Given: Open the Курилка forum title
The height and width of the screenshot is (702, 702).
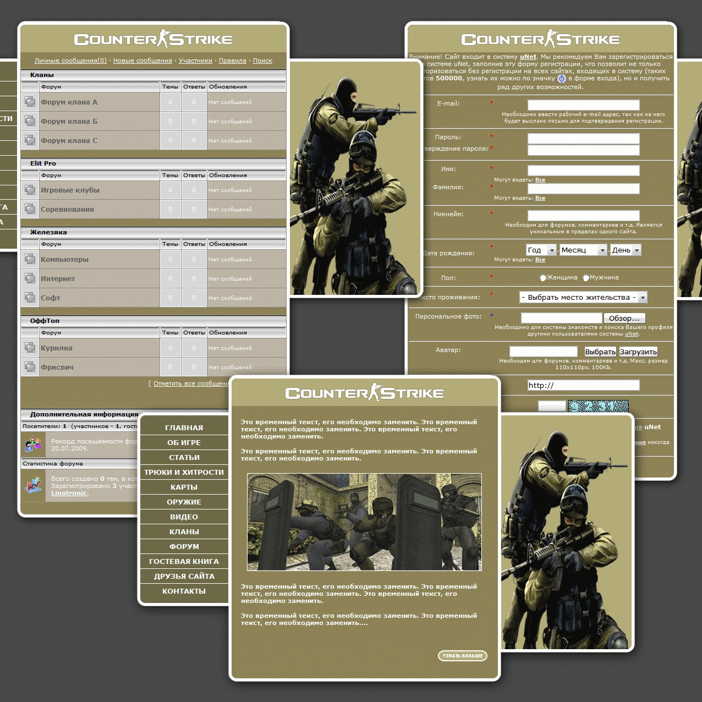Looking at the screenshot, I should coord(57,348).
